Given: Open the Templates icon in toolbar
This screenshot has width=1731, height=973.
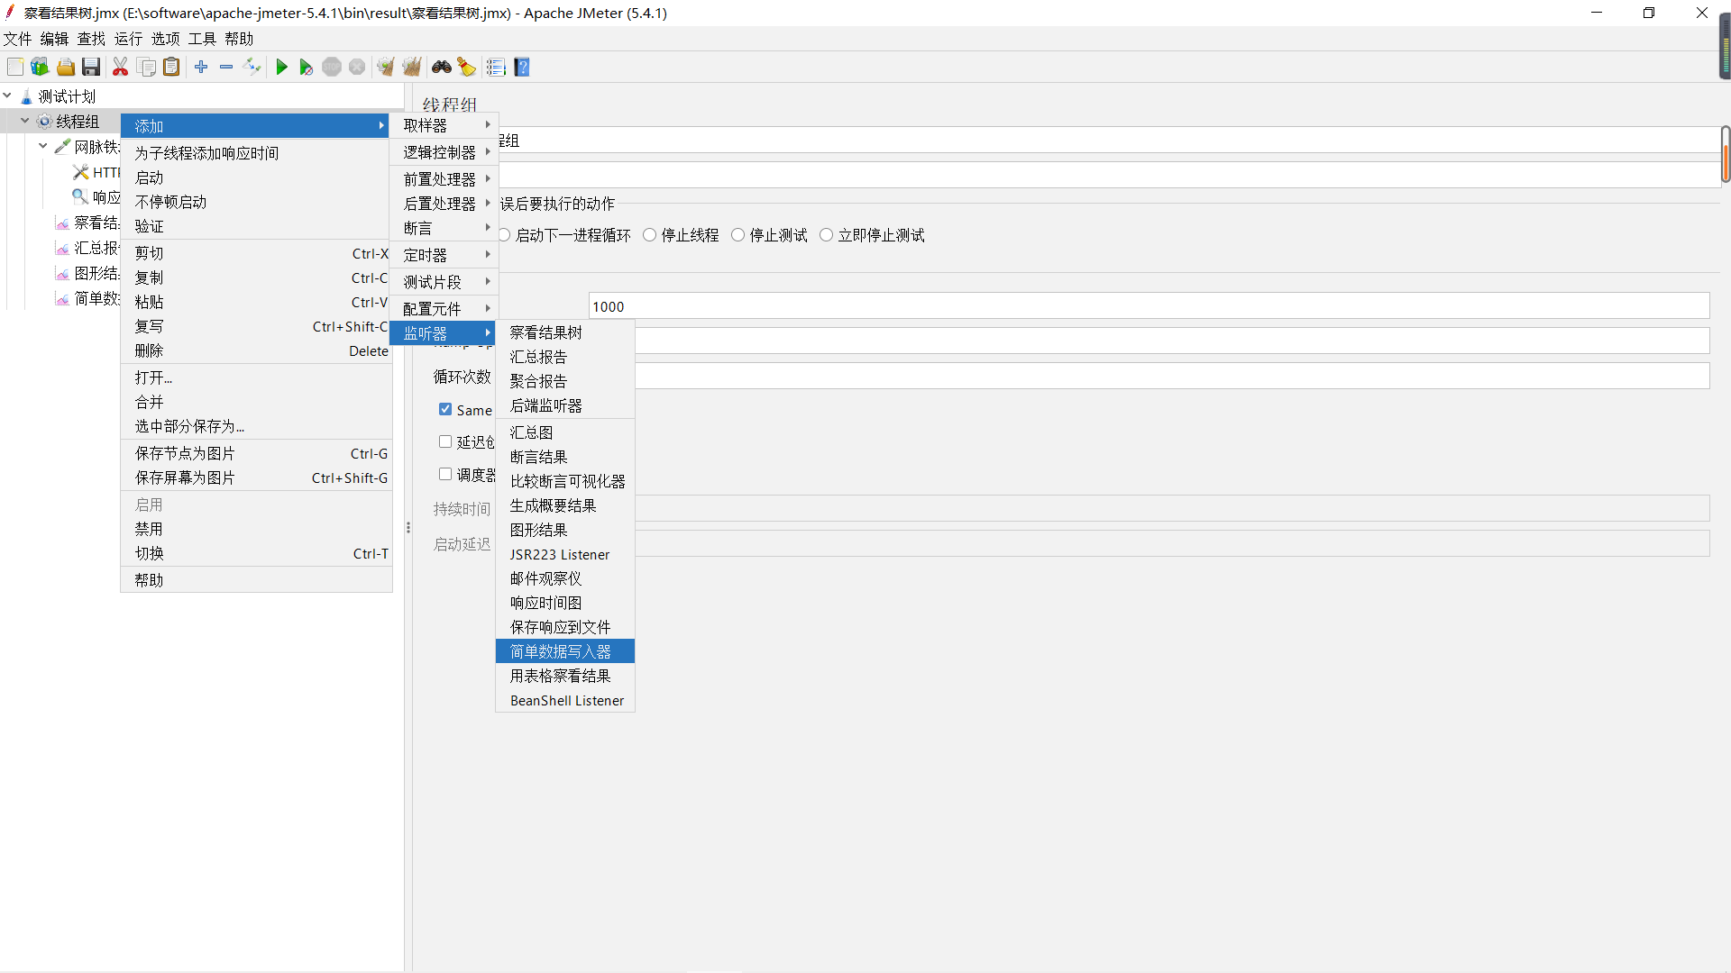Looking at the screenshot, I should [40, 67].
